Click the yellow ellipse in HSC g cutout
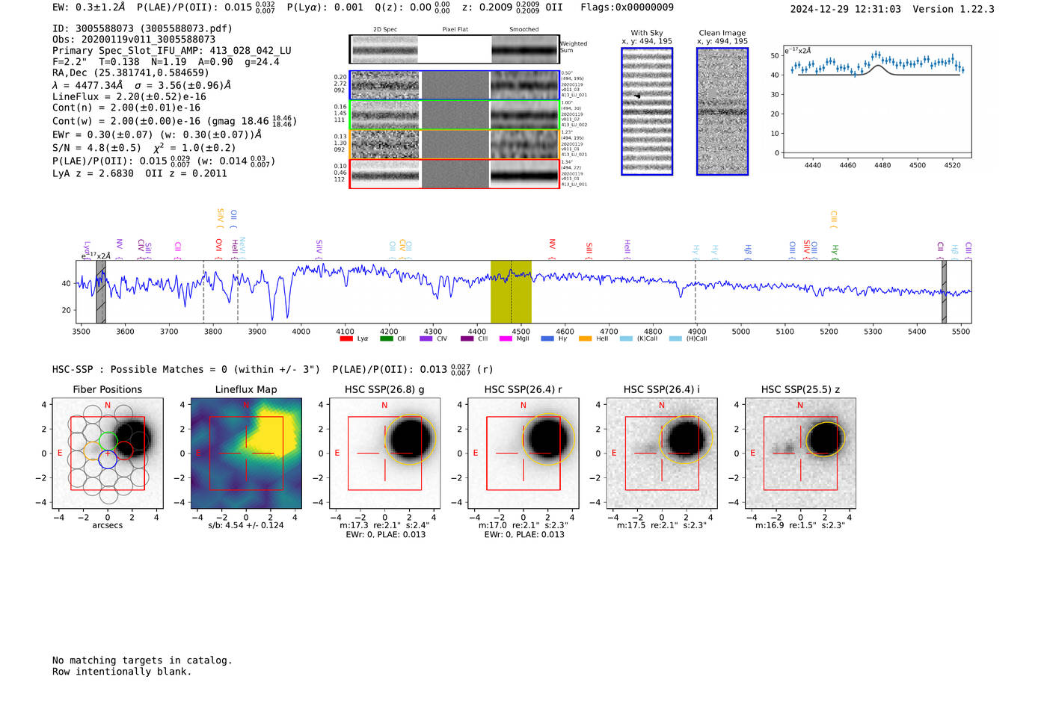 [x=409, y=439]
